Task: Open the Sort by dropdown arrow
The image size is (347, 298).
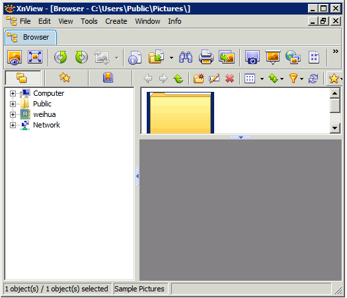Action: click(x=282, y=79)
